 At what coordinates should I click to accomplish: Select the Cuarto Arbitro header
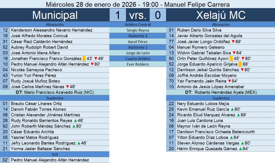138,58
